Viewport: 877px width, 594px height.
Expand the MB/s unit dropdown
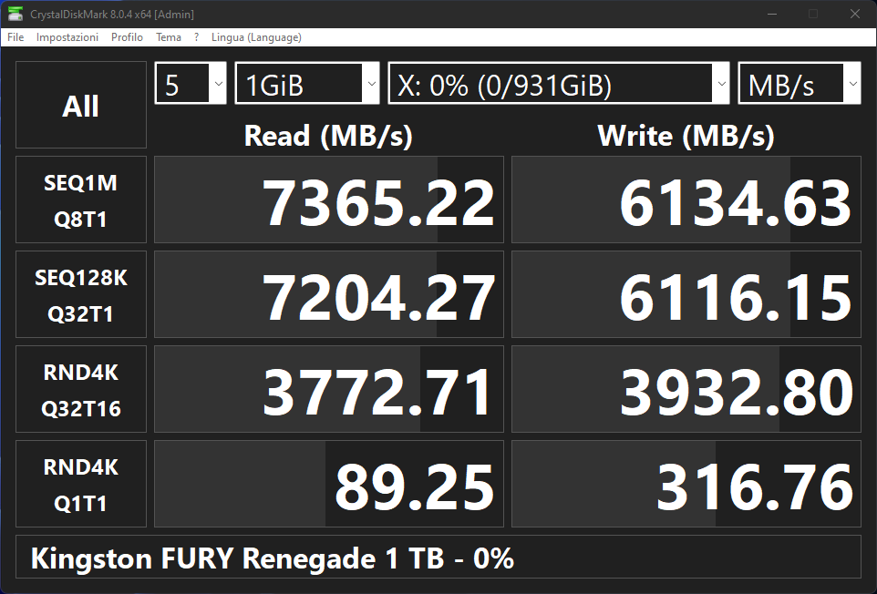[x=800, y=83]
